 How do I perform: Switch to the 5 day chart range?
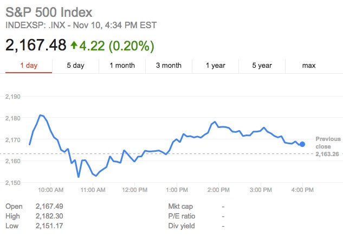pyautogui.click(x=75, y=66)
